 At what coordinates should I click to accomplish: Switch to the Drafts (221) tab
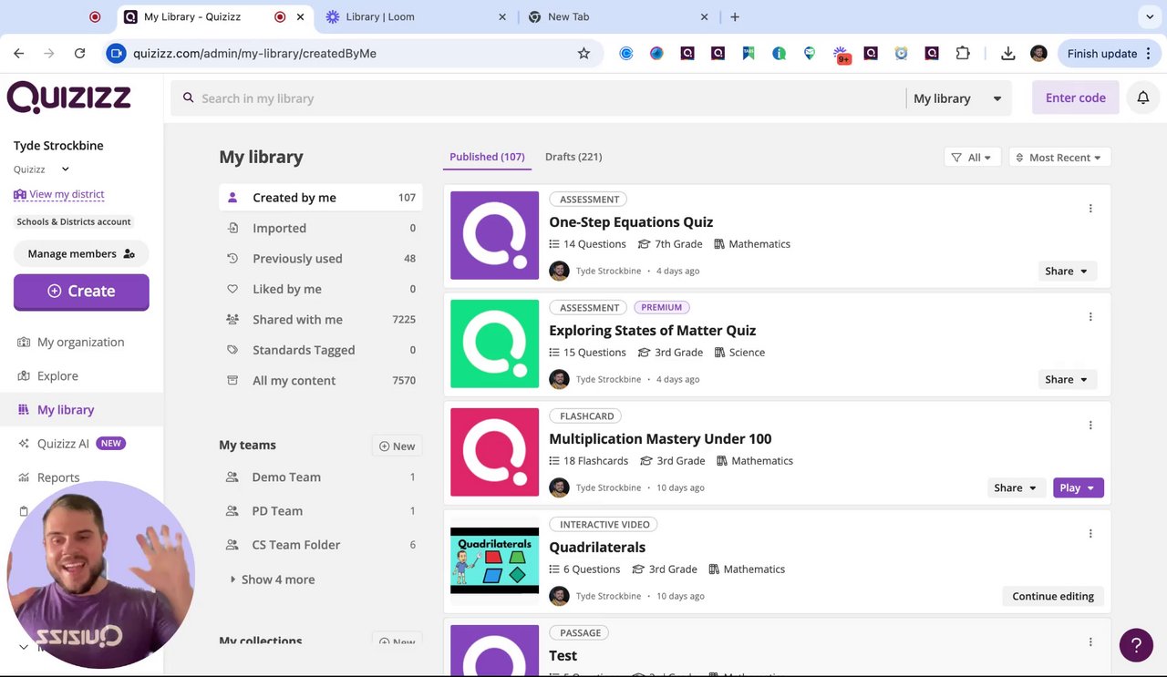point(573,157)
